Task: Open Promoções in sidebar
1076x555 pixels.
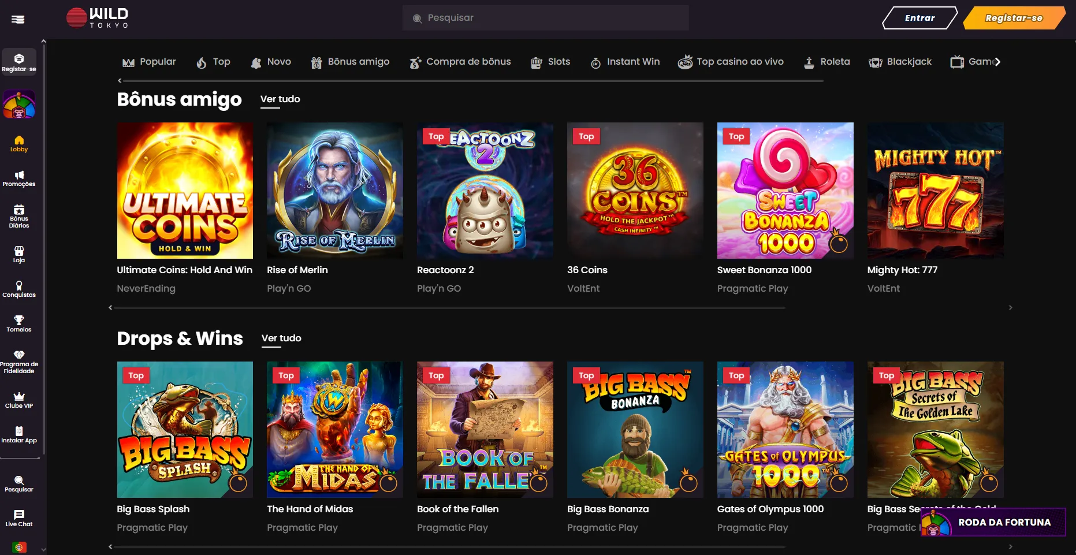Action: [19, 178]
